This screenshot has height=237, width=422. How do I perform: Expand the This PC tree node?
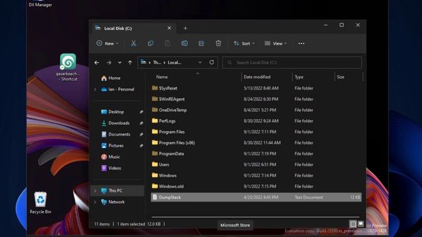[95, 190]
